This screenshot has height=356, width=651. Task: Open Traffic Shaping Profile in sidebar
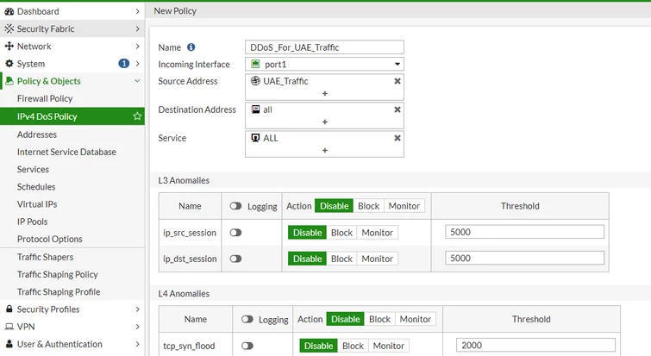pyautogui.click(x=59, y=291)
